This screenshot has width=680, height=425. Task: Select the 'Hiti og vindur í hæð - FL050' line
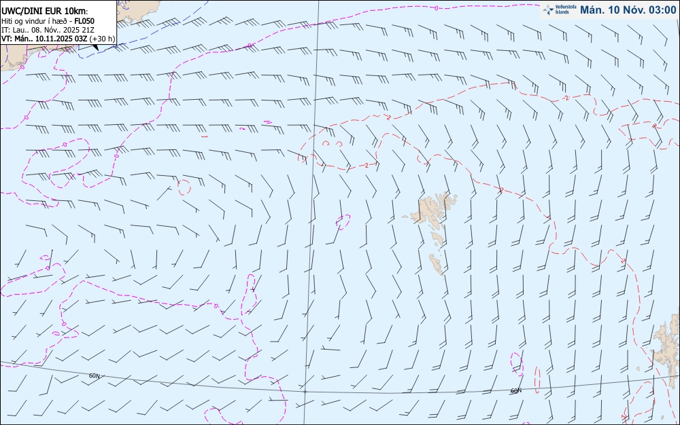click(x=48, y=21)
